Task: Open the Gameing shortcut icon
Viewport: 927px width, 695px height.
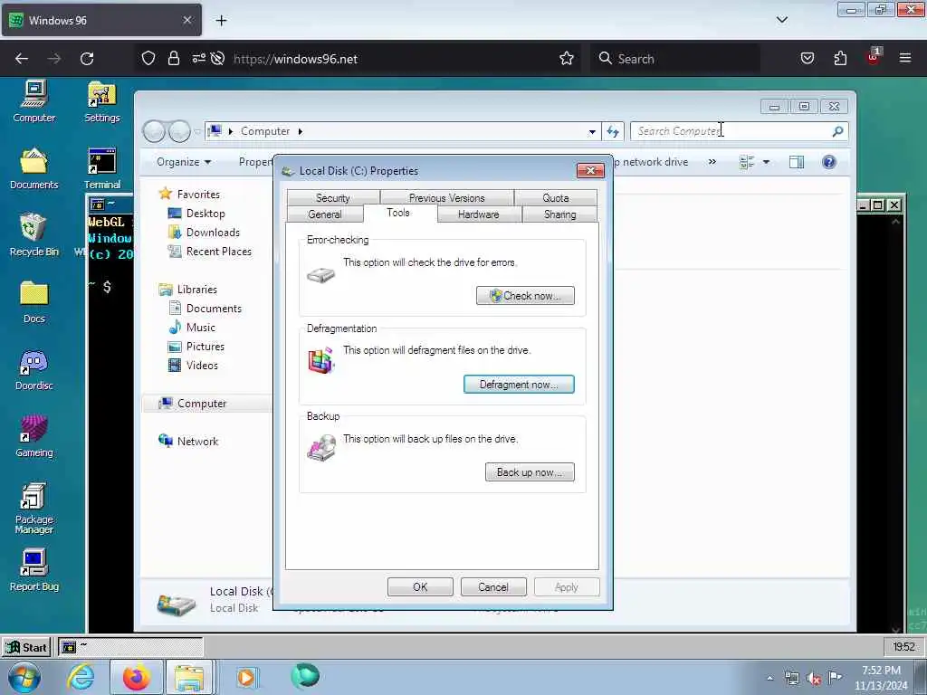Action: 34,436
